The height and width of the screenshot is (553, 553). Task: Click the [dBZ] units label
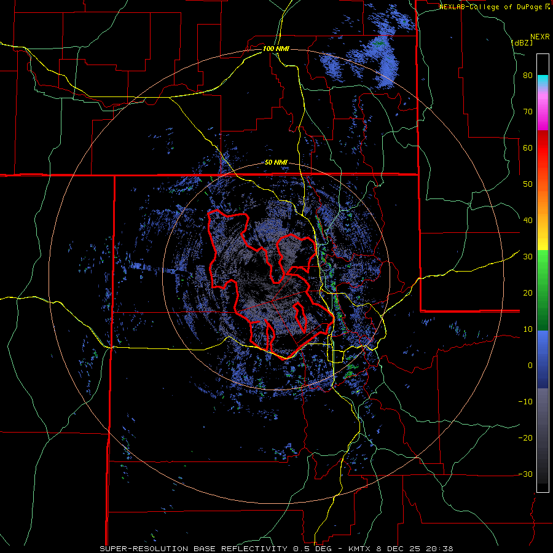coord(522,42)
